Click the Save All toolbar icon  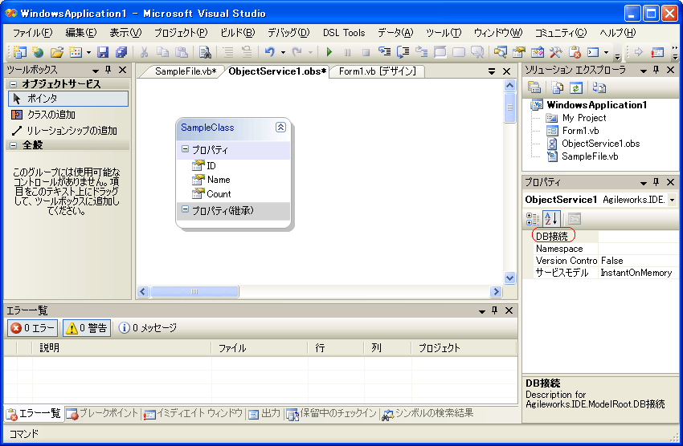point(121,52)
